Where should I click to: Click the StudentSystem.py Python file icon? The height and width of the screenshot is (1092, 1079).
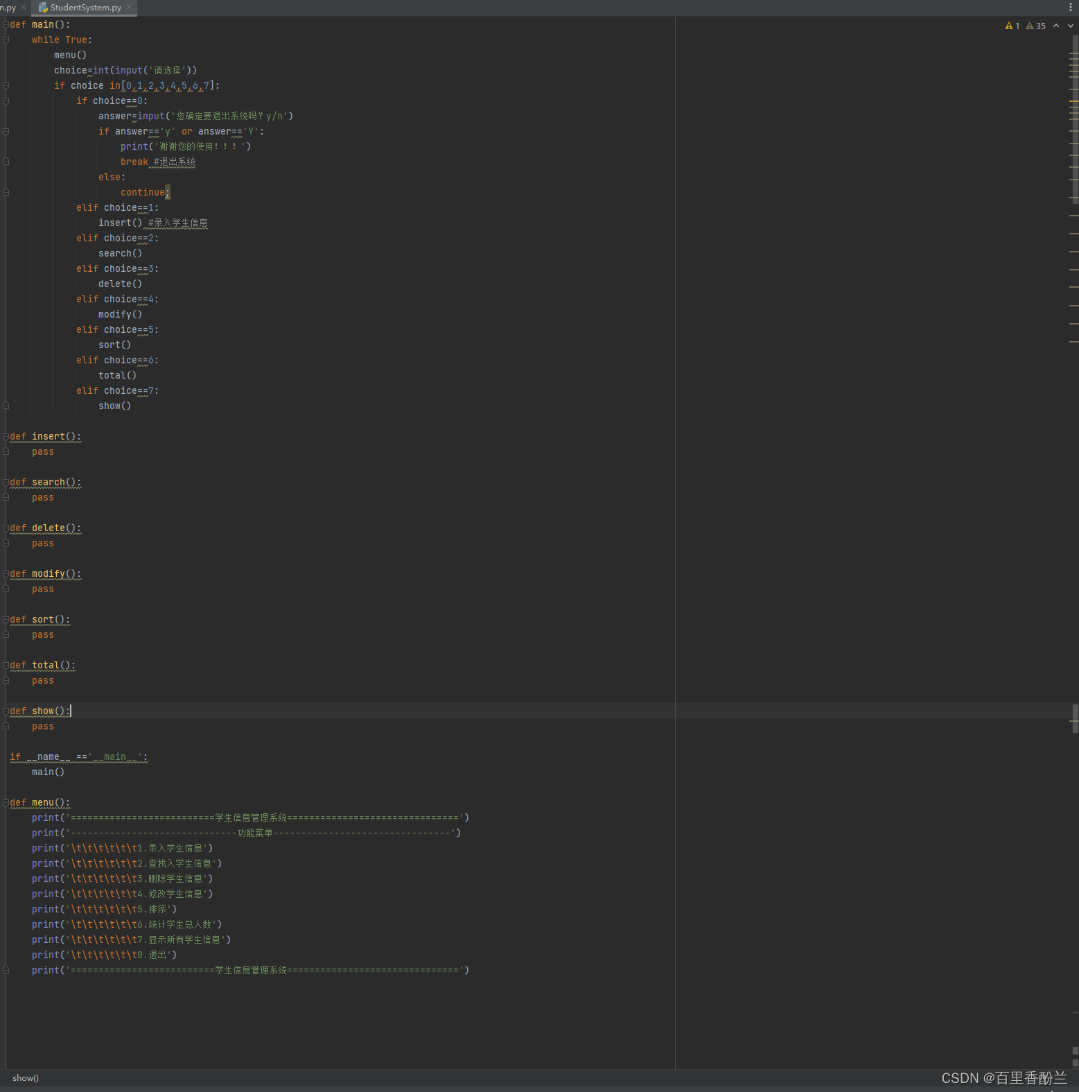pyautogui.click(x=43, y=8)
